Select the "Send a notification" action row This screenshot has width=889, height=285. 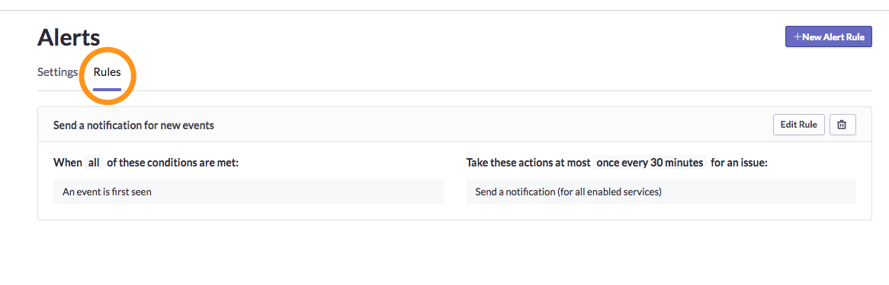pos(661,192)
